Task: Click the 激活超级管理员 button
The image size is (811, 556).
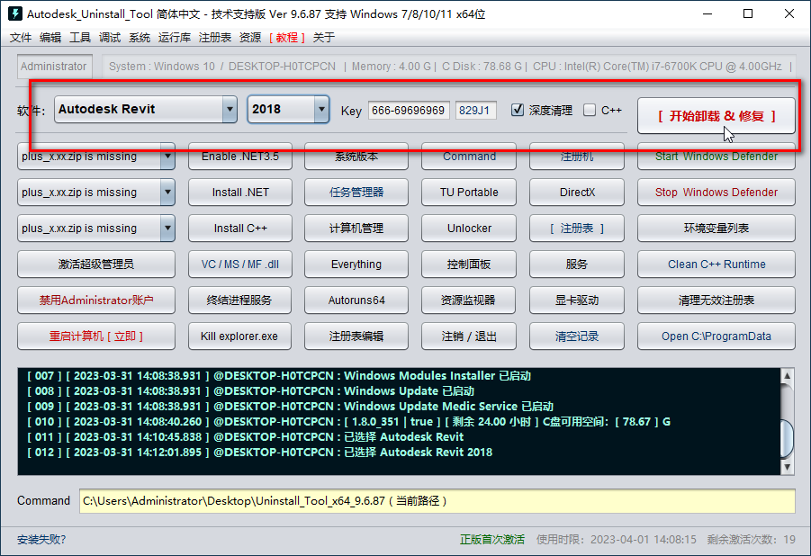Action: coord(96,264)
